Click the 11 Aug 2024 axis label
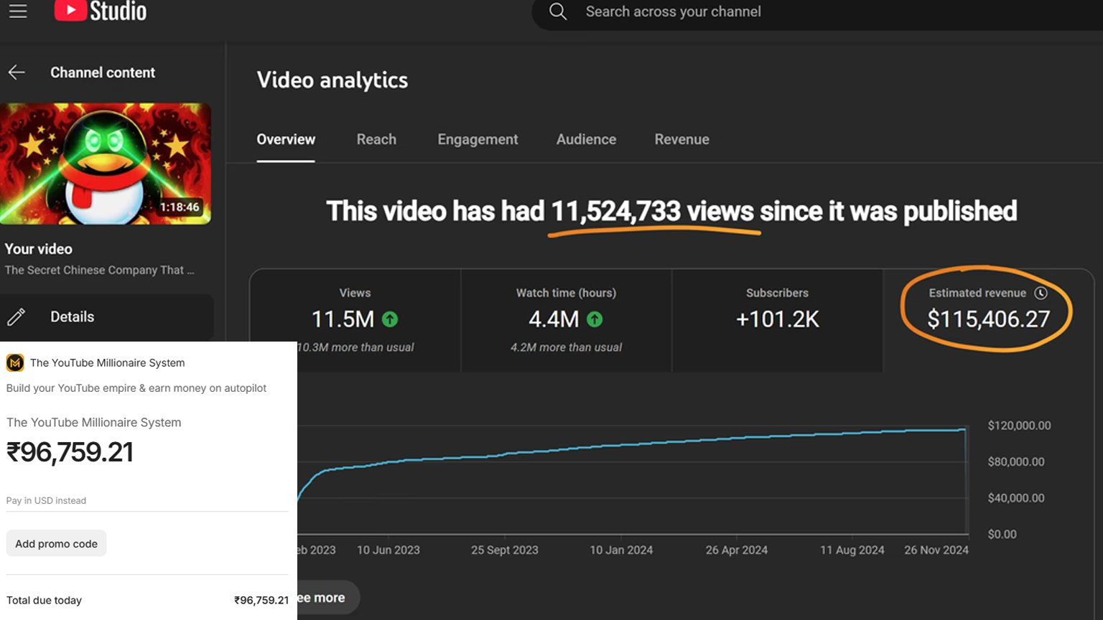Screen dimensions: 1103x620 (852, 550)
